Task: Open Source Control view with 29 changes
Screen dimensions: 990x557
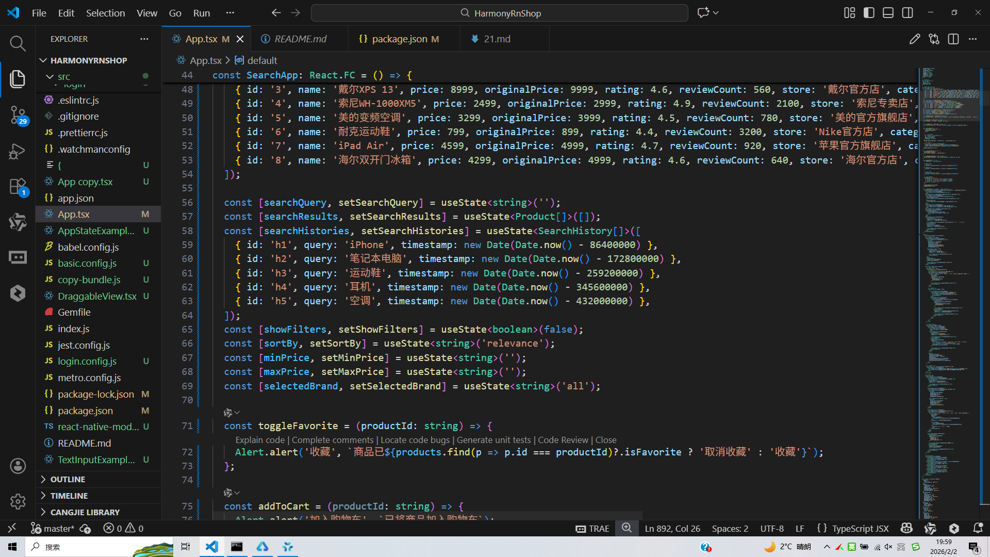Action: [x=18, y=114]
